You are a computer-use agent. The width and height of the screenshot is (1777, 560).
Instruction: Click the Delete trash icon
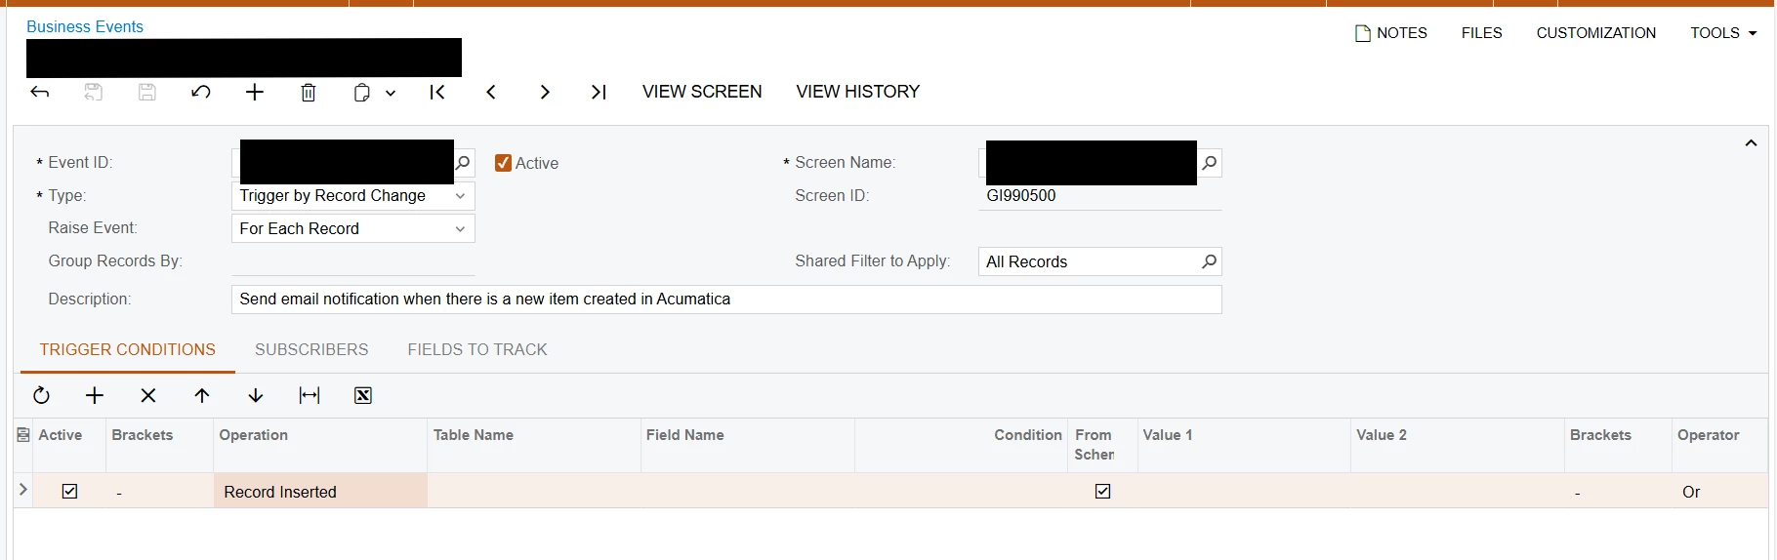(x=309, y=92)
